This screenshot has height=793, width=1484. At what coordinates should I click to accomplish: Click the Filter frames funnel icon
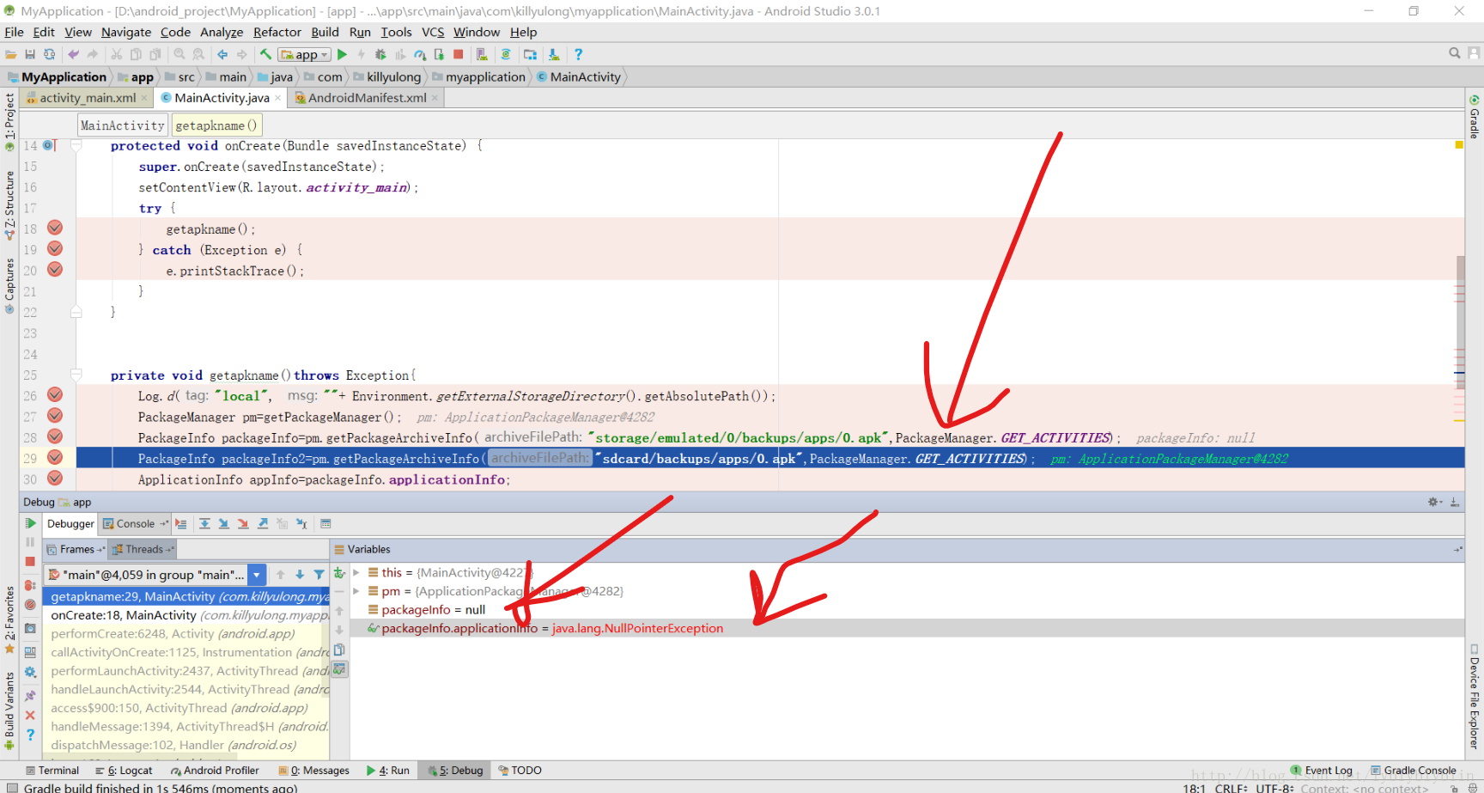[319, 575]
